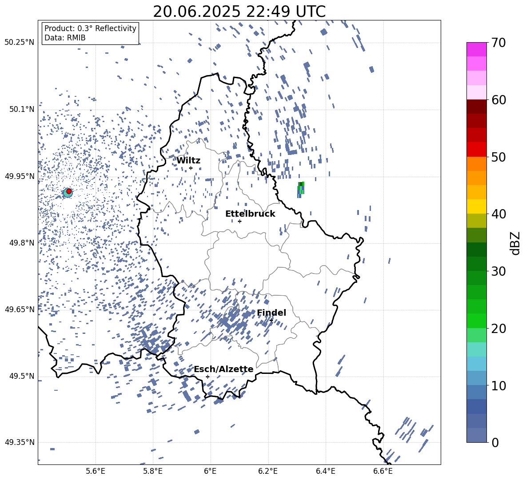Pick the orange swatch just below 50 dBZ
Image resolution: width=526 pixels, height=480 pixels.
pyautogui.click(x=476, y=163)
